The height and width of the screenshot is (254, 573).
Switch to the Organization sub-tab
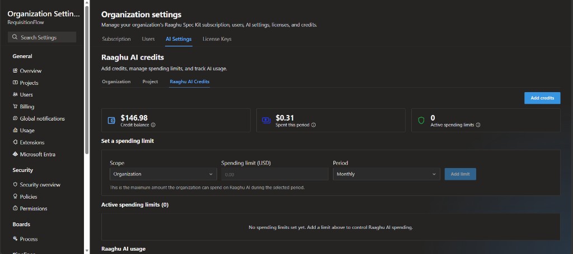tap(116, 82)
